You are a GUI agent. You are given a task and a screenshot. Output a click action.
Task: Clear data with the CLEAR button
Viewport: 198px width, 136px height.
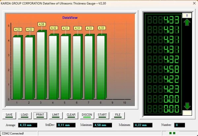71,115
